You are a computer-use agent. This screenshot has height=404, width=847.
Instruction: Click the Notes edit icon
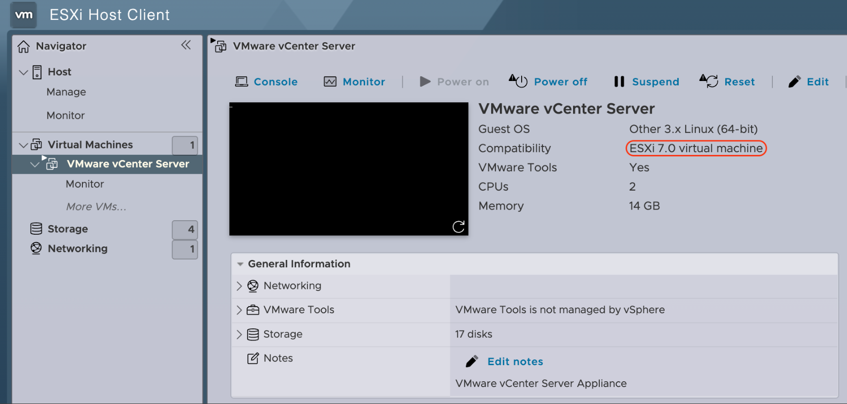253,358
